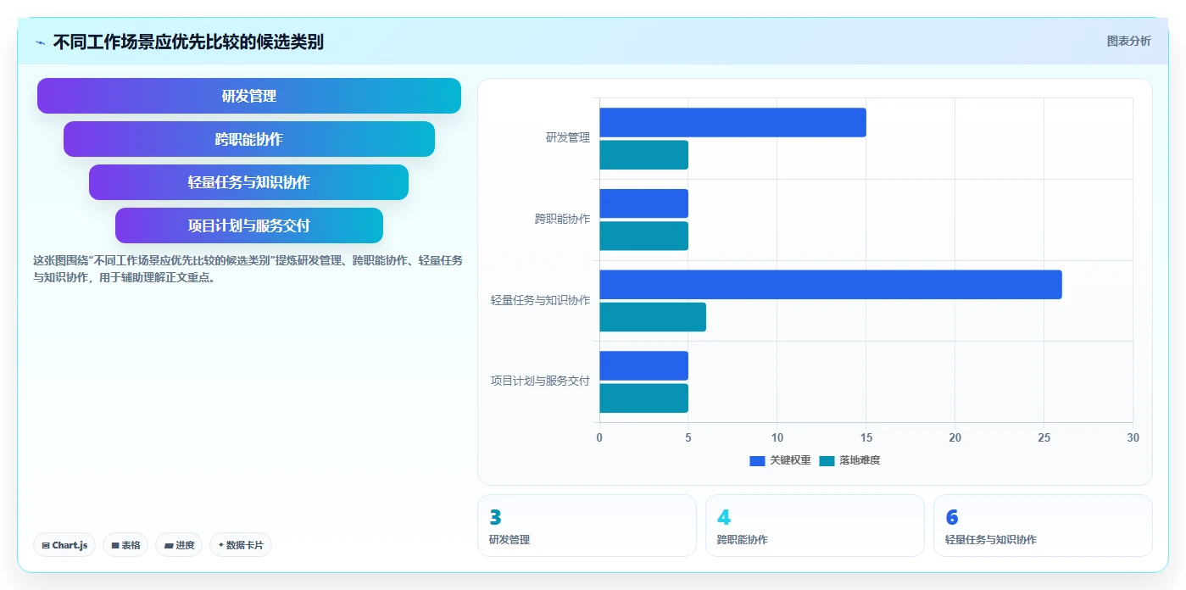
Task: Click the x-axis tick label 30
Action: (1133, 437)
